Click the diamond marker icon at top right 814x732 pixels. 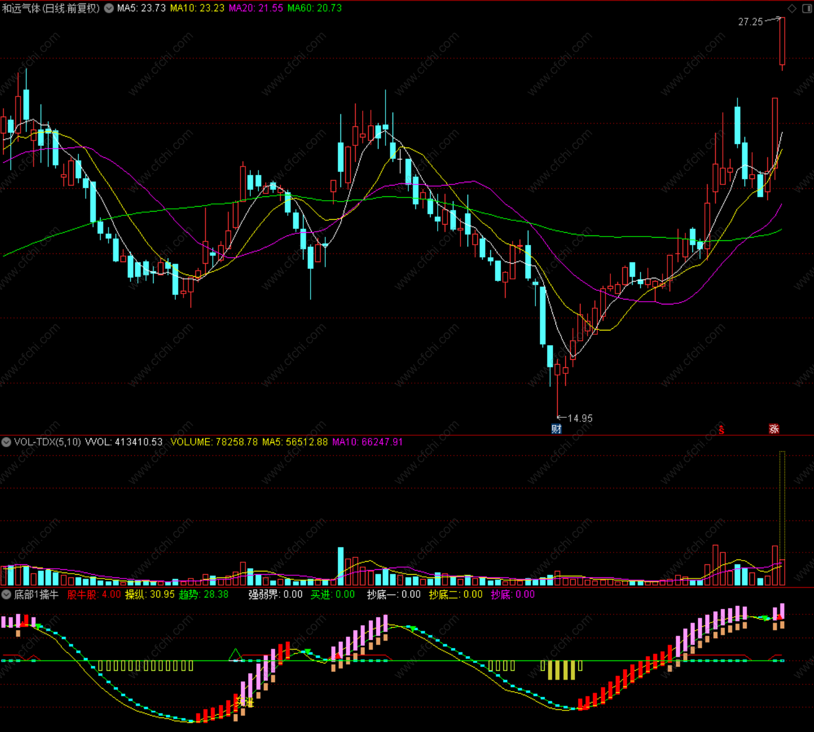[x=792, y=8]
